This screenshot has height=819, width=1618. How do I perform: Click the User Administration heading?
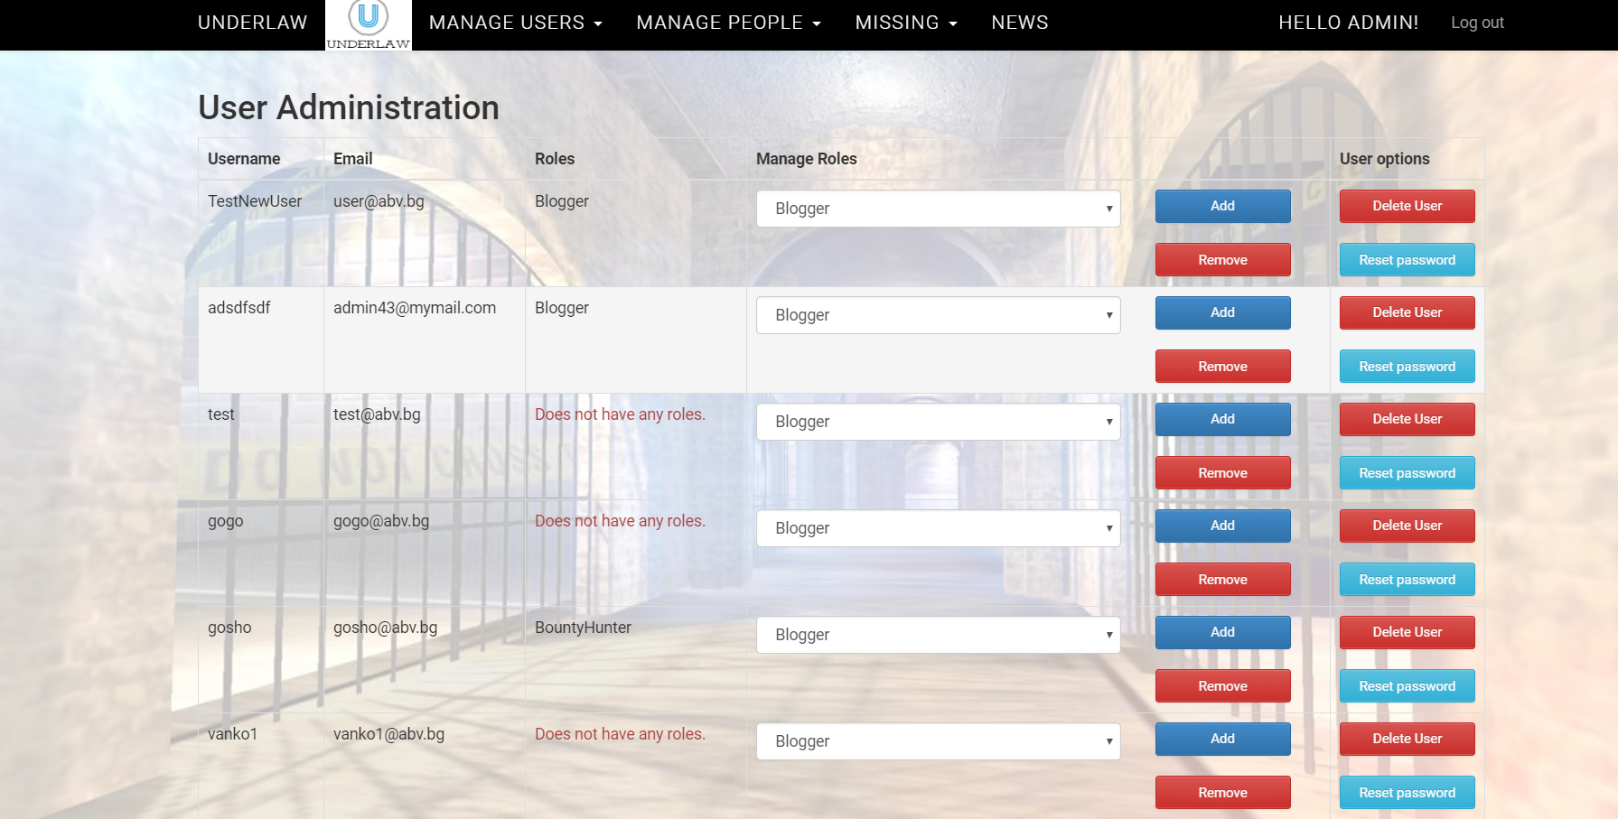pos(349,107)
